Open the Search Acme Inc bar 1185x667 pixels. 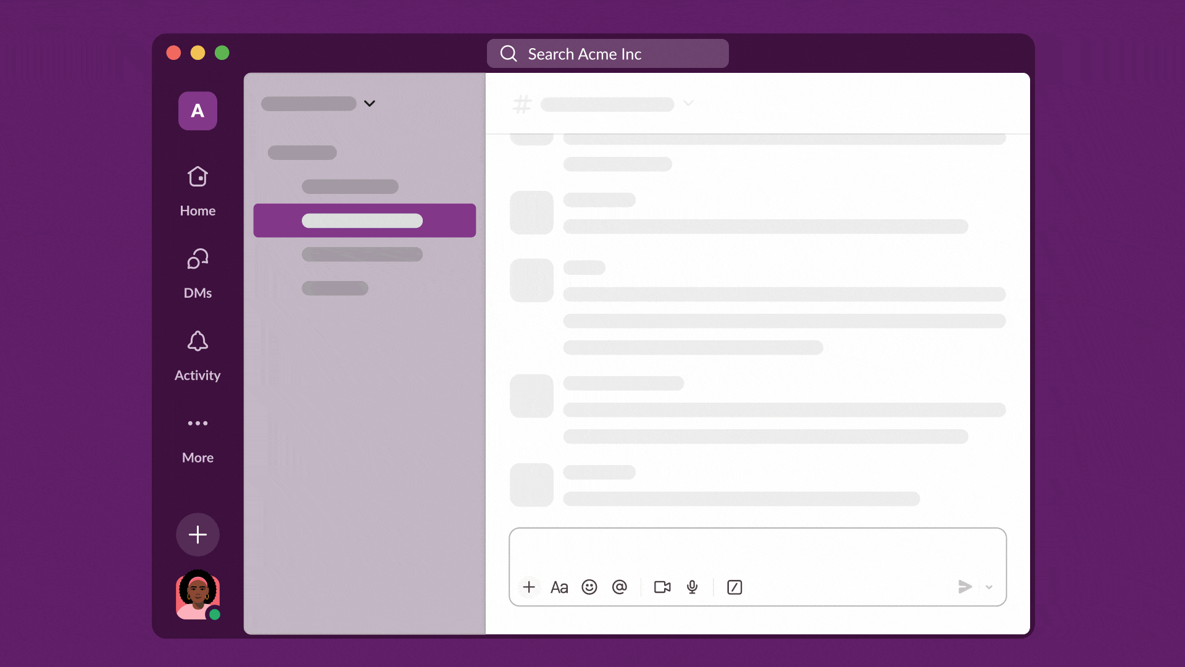point(607,54)
